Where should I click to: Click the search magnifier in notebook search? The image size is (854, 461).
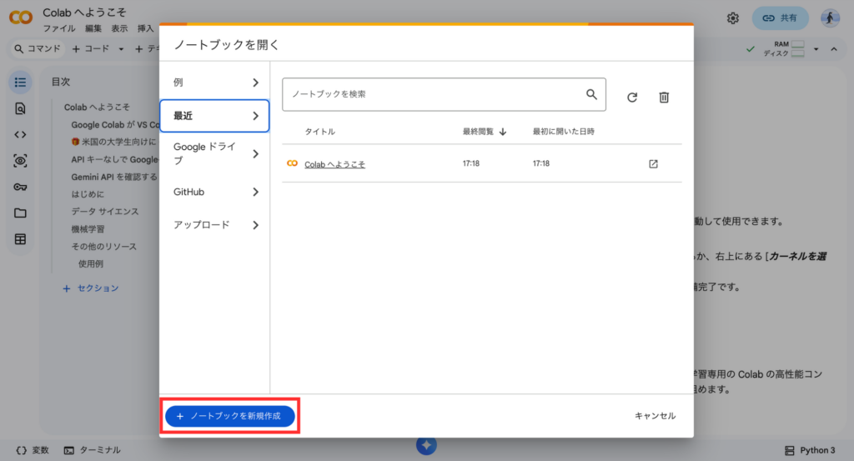[x=591, y=94]
